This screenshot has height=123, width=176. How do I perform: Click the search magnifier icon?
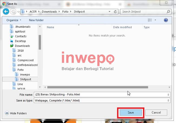pyautogui.click(x=168, y=12)
